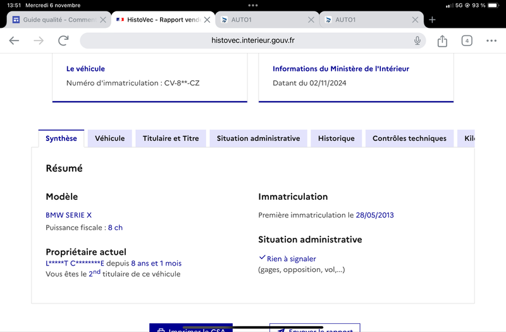Viewport: 506px width, 332px height.
Task: Click the three dots in iPad status bar
Action: click(x=252, y=5)
